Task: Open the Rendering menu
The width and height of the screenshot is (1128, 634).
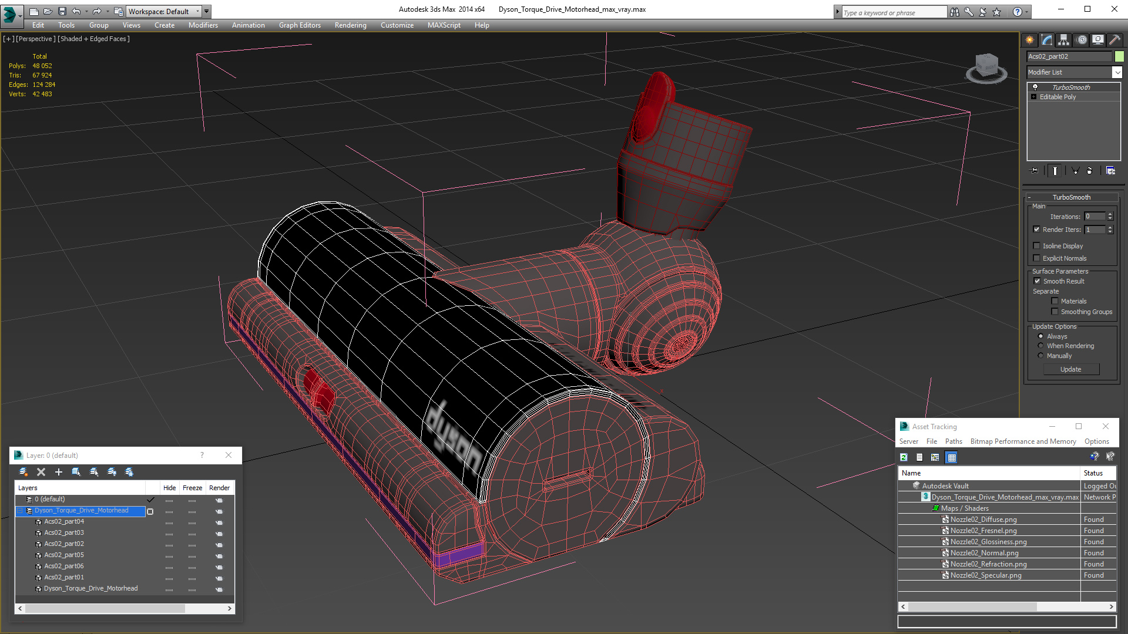Action: 350,25
